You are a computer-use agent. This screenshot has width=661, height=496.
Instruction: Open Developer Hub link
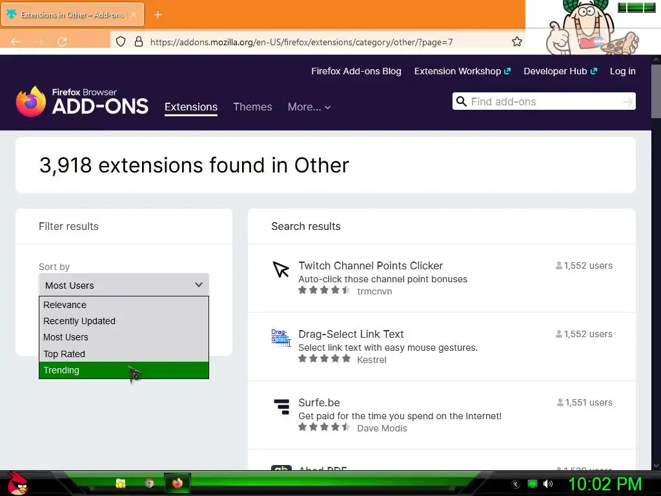tap(560, 71)
